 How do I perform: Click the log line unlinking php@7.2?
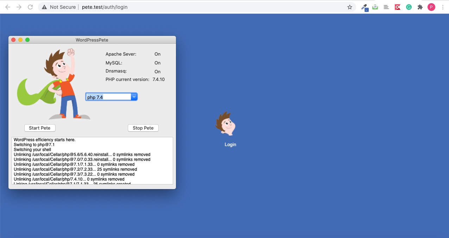click(75, 169)
